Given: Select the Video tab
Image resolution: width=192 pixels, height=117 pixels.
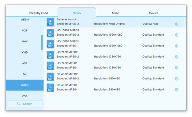Looking at the screenshot, I should point(77,12).
